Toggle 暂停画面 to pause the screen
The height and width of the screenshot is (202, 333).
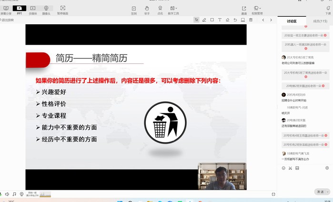pyautogui.click(x=63, y=9)
